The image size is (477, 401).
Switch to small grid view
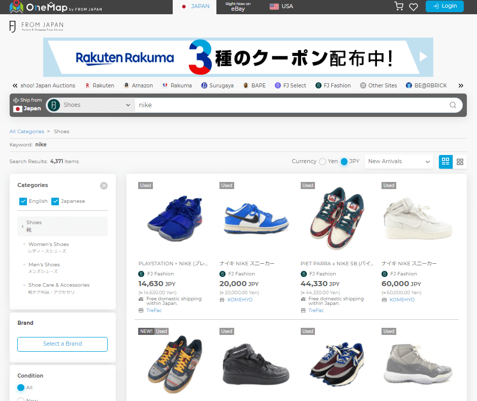click(460, 162)
